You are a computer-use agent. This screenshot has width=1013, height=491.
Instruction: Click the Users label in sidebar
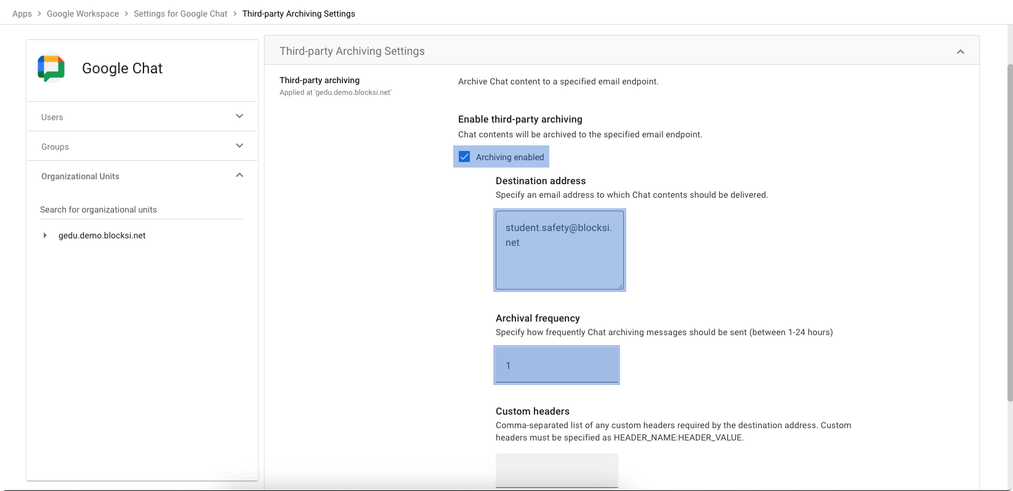coord(52,117)
